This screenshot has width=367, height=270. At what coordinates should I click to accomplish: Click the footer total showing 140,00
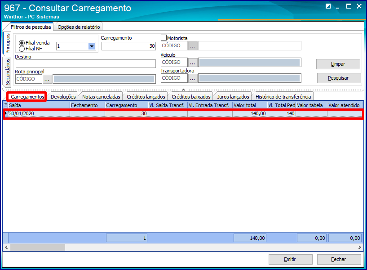pyautogui.click(x=250, y=238)
